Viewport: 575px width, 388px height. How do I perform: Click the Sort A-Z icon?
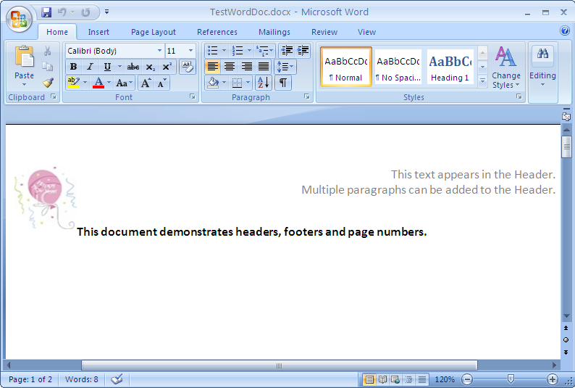pos(263,83)
